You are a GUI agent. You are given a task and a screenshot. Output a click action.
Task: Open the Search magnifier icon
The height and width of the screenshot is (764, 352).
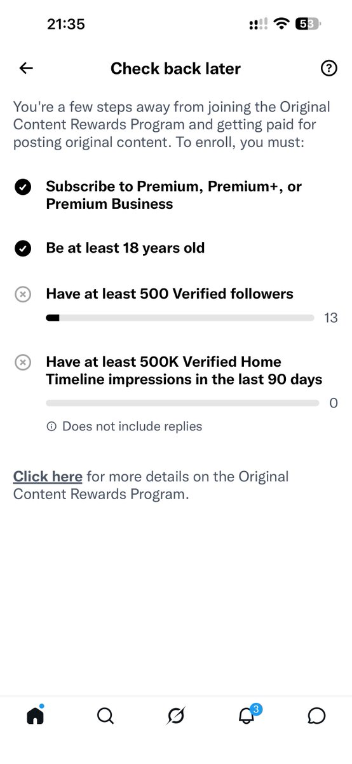105,716
